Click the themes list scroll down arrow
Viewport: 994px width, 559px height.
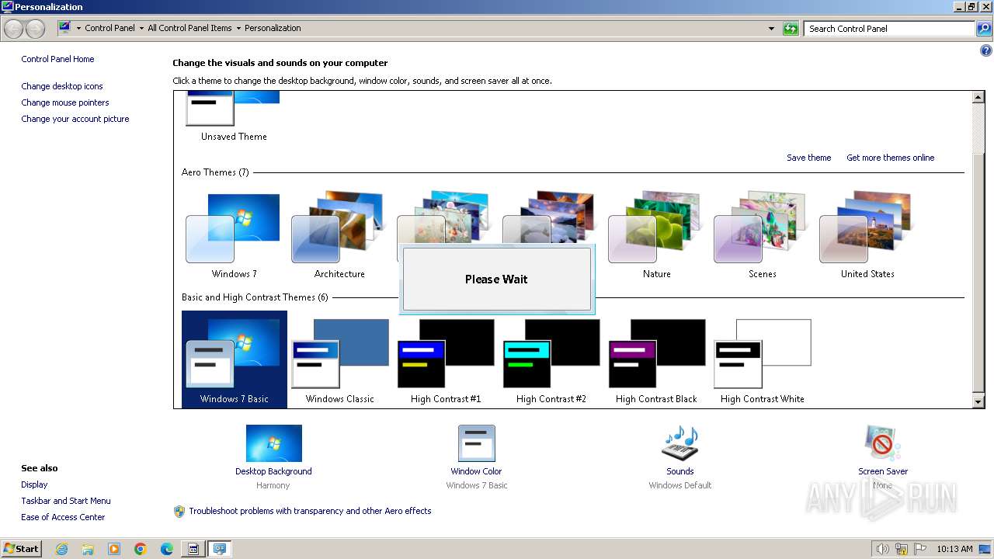978,401
